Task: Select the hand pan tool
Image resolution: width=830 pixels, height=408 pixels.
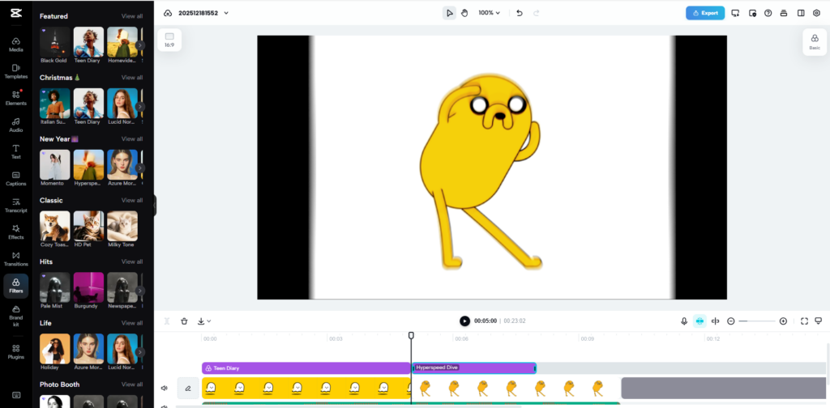Action: coord(465,13)
